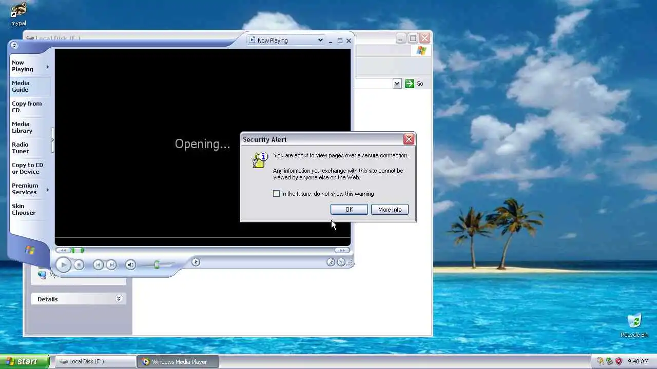This screenshot has height=369, width=657.
Task: Open the Start menu
Action: pos(25,361)
